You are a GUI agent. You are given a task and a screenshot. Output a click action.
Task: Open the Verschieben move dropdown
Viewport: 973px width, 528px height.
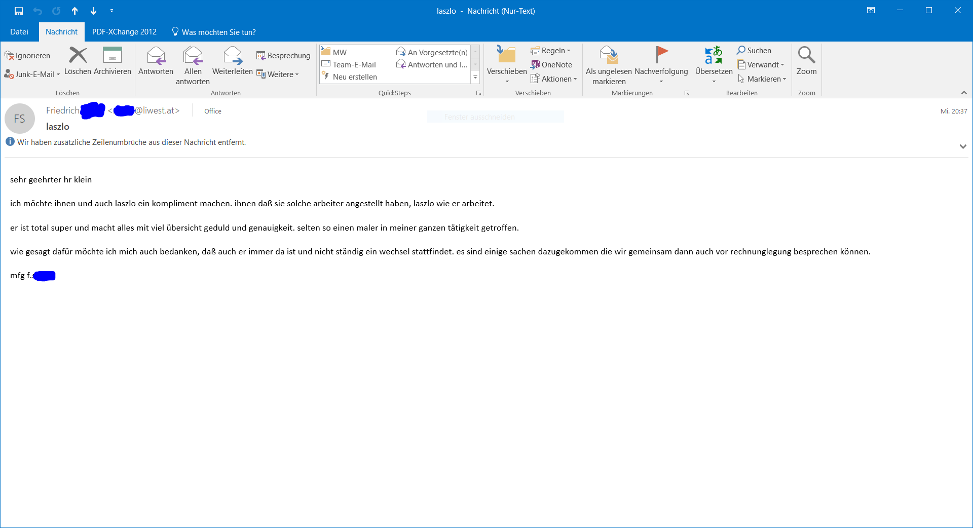(x=507, y=65)
